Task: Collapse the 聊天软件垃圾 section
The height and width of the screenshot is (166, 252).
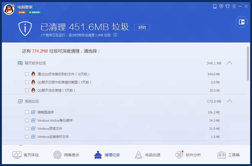Action: coord(229,63)
